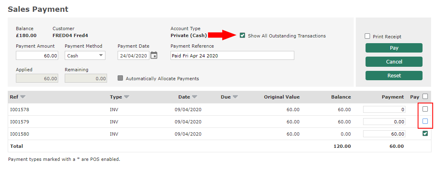The height and width of the screenshot is (169, 438).
Task: Toggle Automatically Allocate Payments checkbox
Action: click(120, 78)
